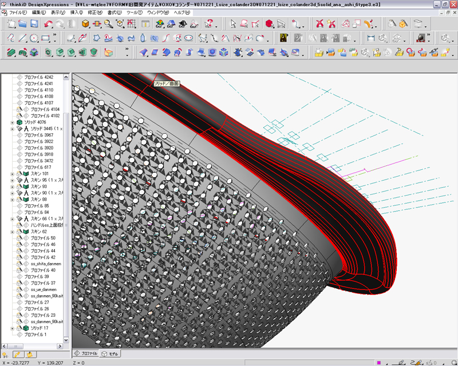Image resolution: width=458 pixels, height=366 pixels.
Task: Click the Mona Lisa image icon
Action: [283, 38]
